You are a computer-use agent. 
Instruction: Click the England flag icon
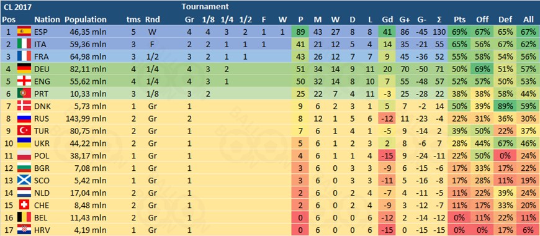[24, 81]
